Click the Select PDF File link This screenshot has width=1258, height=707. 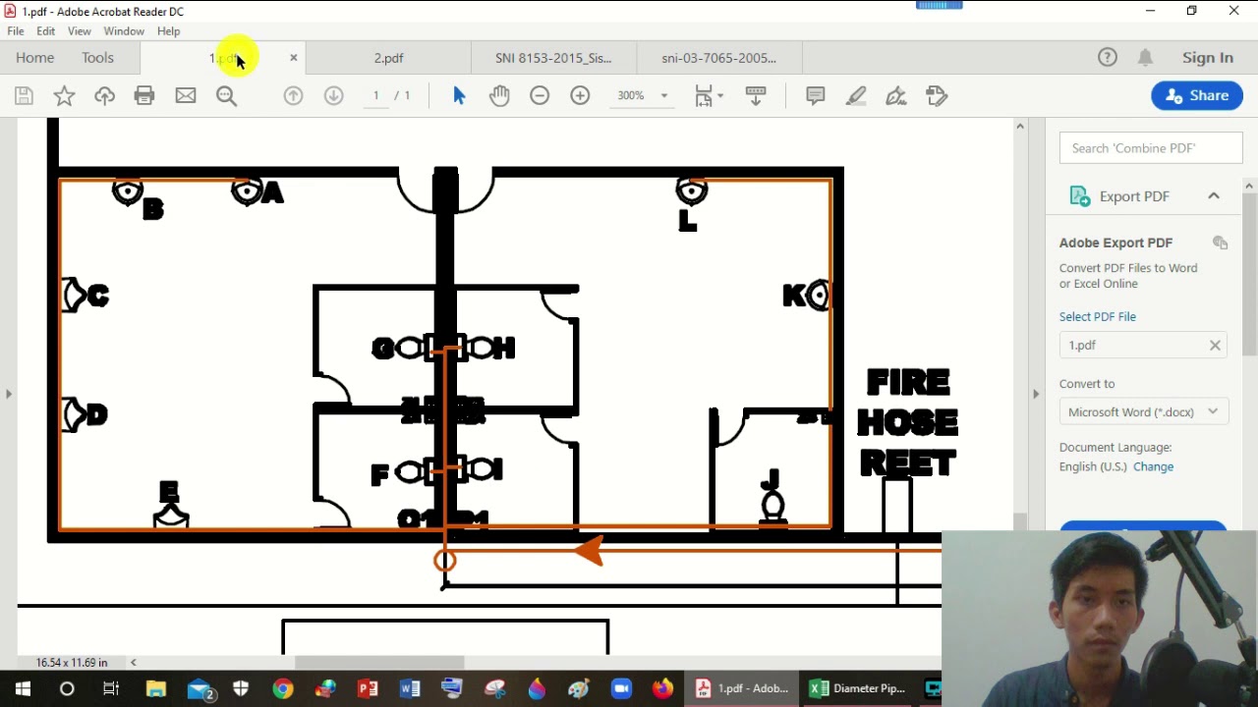pos(1097,317)
